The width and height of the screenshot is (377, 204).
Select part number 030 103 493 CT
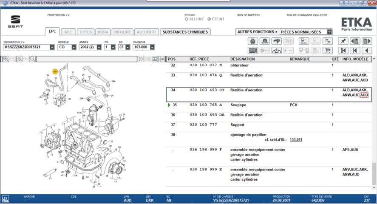click(x=207, y=90)
